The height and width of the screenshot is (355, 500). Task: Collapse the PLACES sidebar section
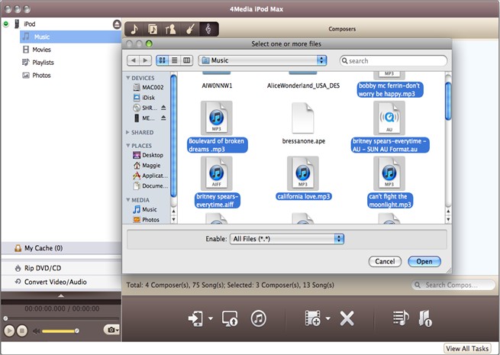pyautogui.click(x=128, y=146)
